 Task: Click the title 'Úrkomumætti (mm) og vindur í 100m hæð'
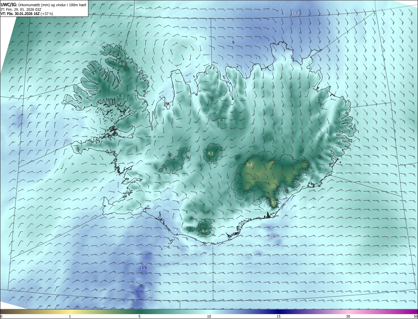(x=52, y=5)
